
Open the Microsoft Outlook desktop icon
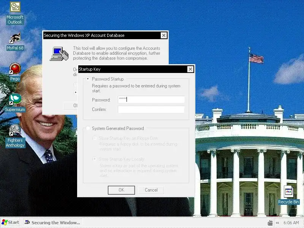(x=15, y=13)
